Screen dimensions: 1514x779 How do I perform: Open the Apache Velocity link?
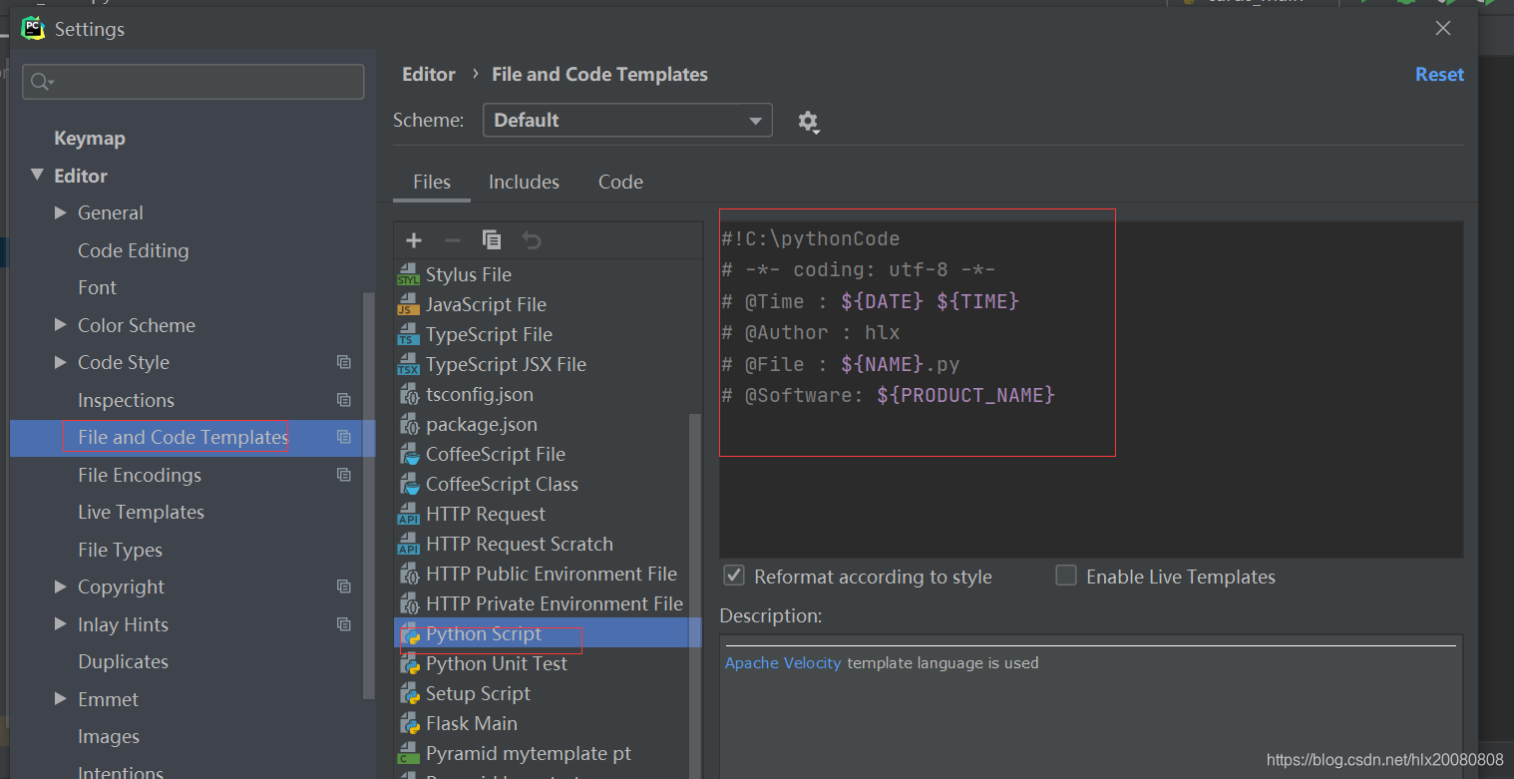click(783, 662)
